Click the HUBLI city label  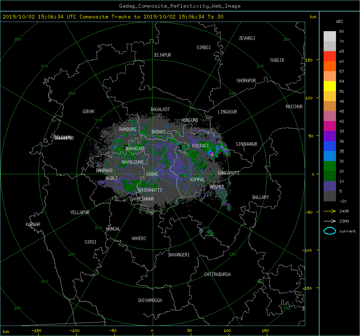(112, 178)
